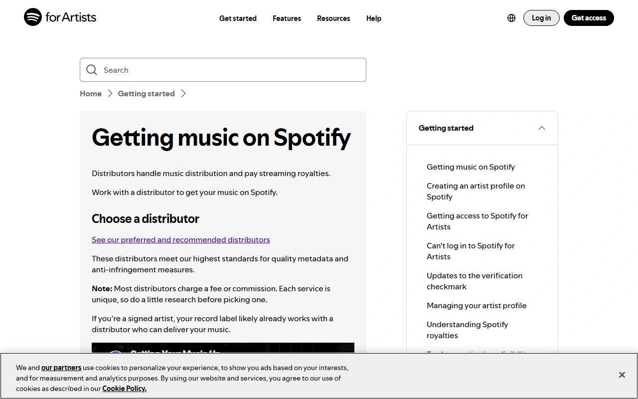Open the Help menu
The height and width of the screenshot is (399, 638).
tap(374, 18)
